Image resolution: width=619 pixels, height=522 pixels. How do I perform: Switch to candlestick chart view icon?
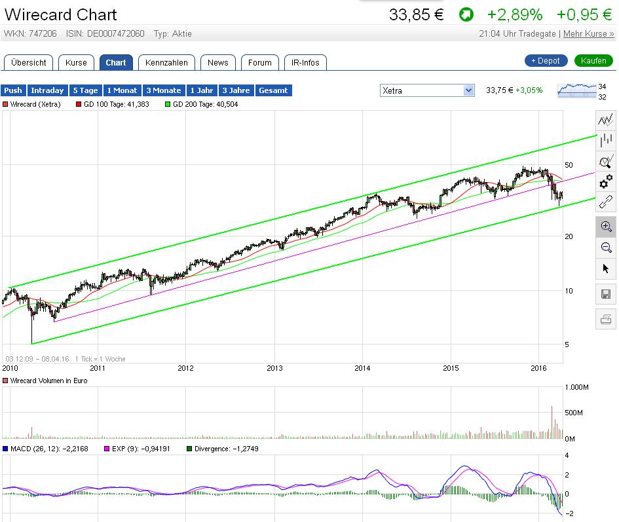(605, 140)
